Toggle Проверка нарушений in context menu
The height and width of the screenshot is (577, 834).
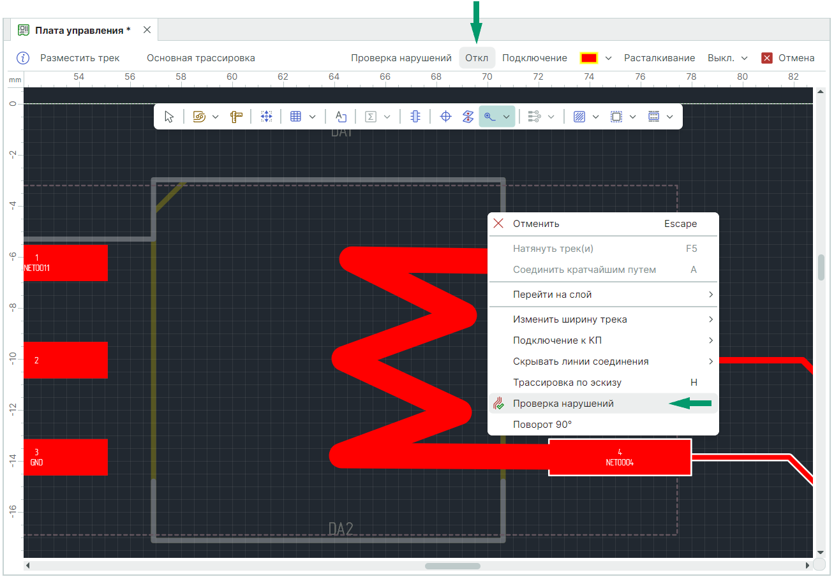coord(563,404)
